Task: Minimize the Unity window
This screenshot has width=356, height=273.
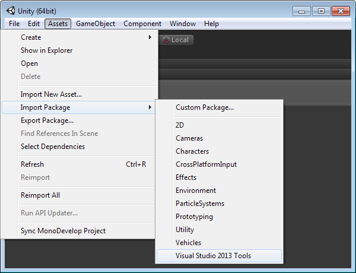Action: (301, 11)
